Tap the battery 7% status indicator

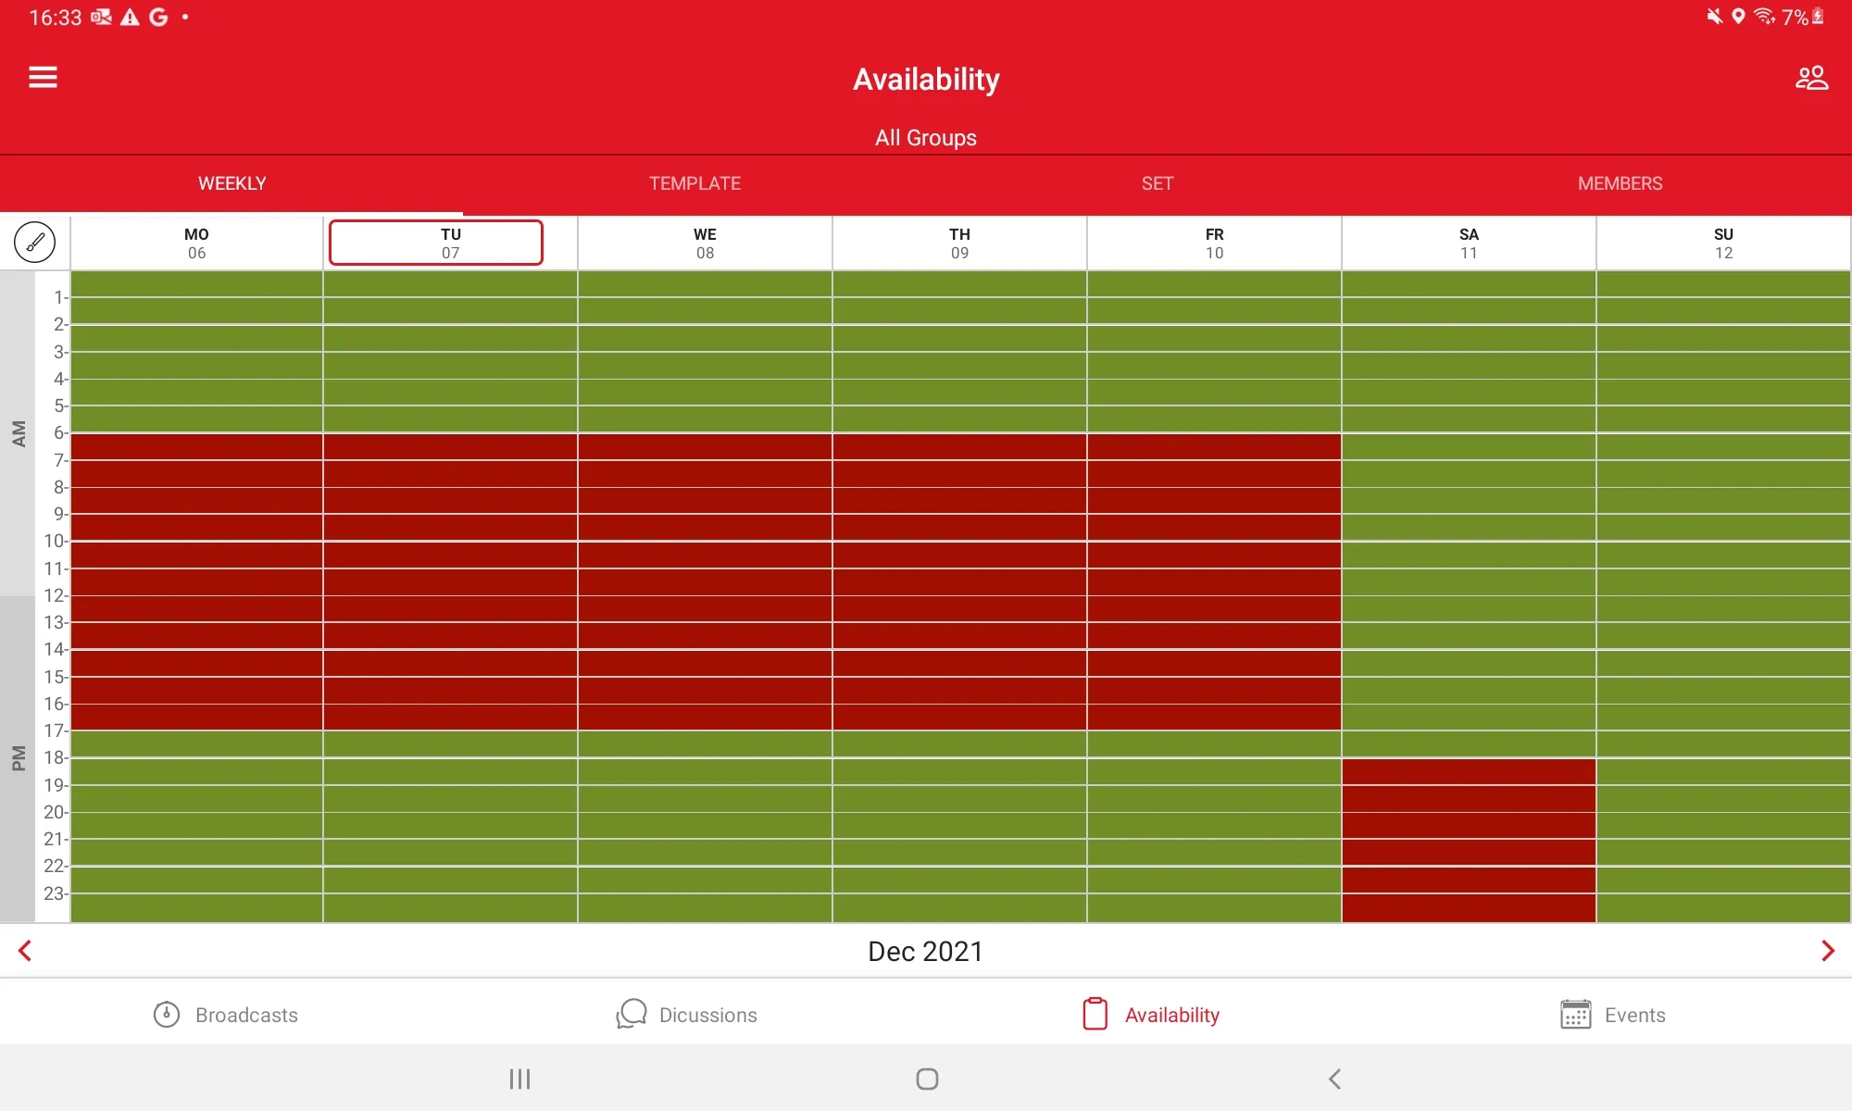(1802, 17)
